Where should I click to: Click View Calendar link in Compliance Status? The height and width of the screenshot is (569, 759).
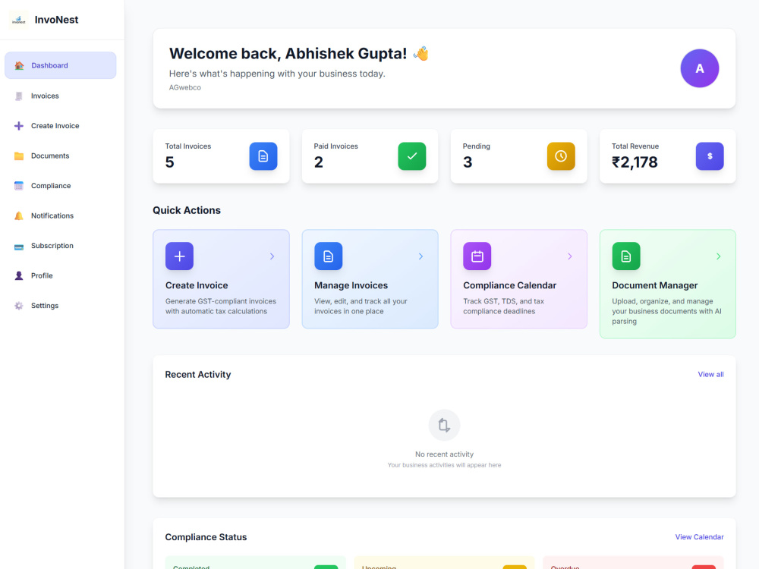700,537
